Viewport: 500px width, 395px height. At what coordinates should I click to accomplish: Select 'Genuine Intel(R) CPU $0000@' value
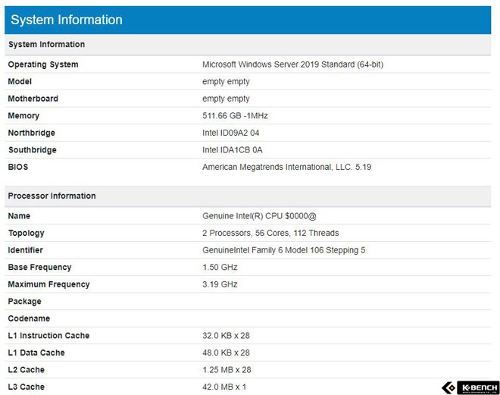(x=259, y=216)
